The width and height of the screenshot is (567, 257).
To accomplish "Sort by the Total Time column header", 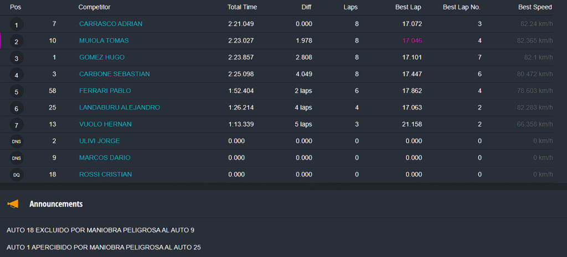I will pos(242,7).
